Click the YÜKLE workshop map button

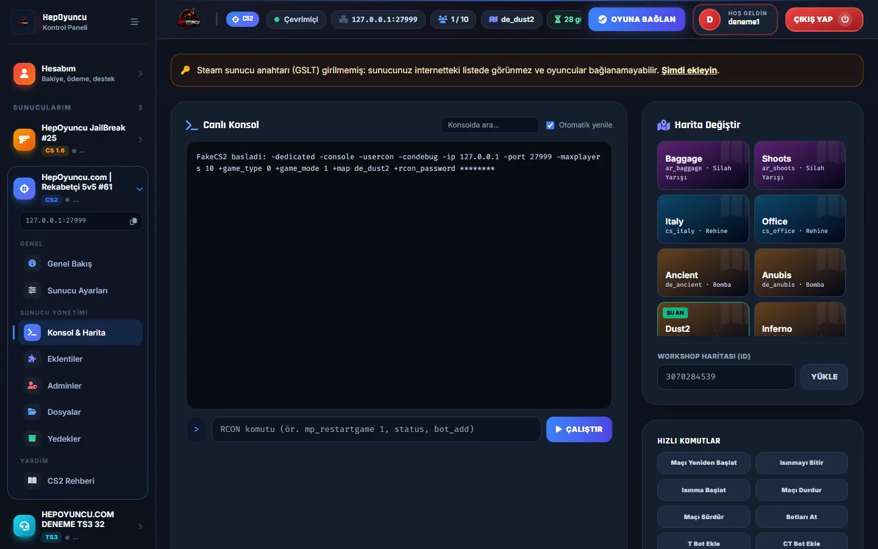[824, 377]
